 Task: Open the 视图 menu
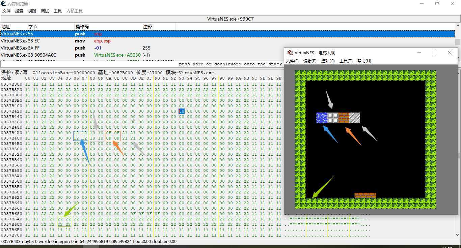click(32, 11)
